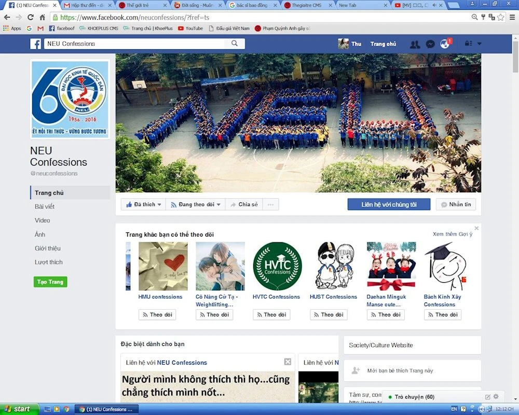Open the three-dots more options button
The image size is (519, 415).
(270, 204)
